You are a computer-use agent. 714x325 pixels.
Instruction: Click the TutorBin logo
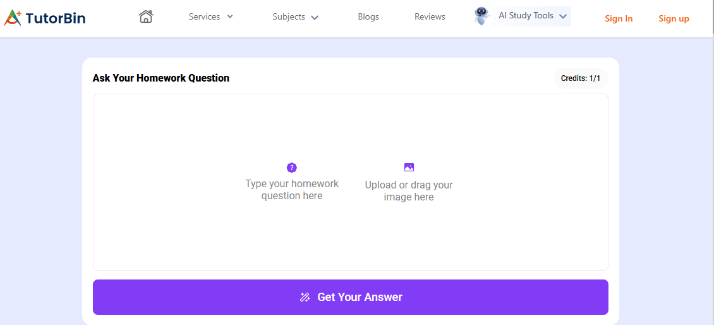point(44,18)
